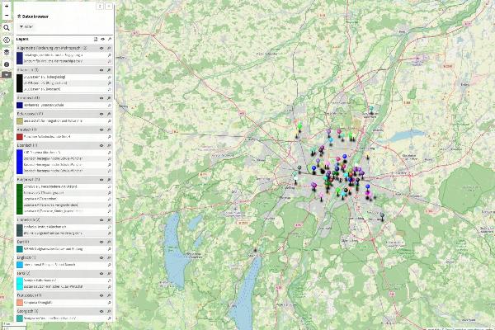Toggle eye for the Französisch layer group
The height and width of the screenshot is (330, 495).
[101, 295]
